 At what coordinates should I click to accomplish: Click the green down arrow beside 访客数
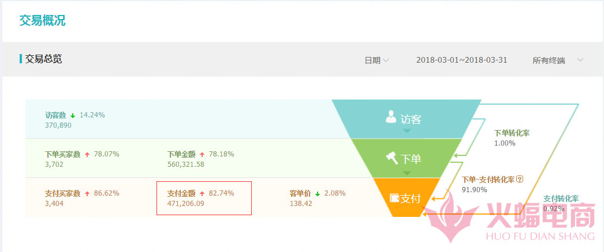(x=73, y=115)
